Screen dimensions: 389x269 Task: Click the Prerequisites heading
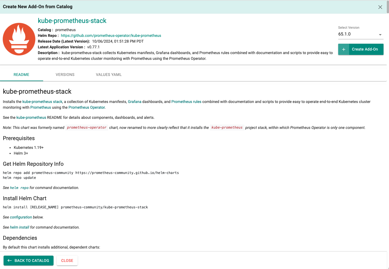[x=19, y=138]
